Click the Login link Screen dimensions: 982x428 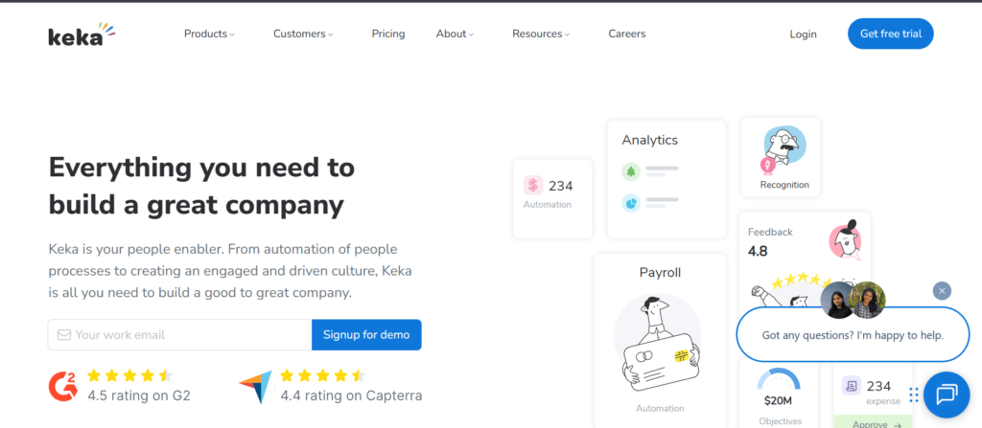(x=803, y=34)
